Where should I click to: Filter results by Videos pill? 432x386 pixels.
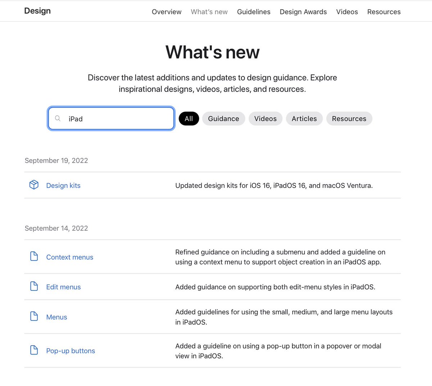click(x=265, y=119)
